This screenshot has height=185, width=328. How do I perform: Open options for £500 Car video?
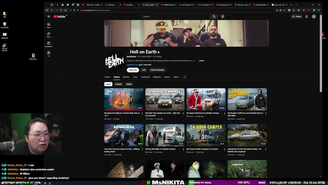(x=265, y=113)
